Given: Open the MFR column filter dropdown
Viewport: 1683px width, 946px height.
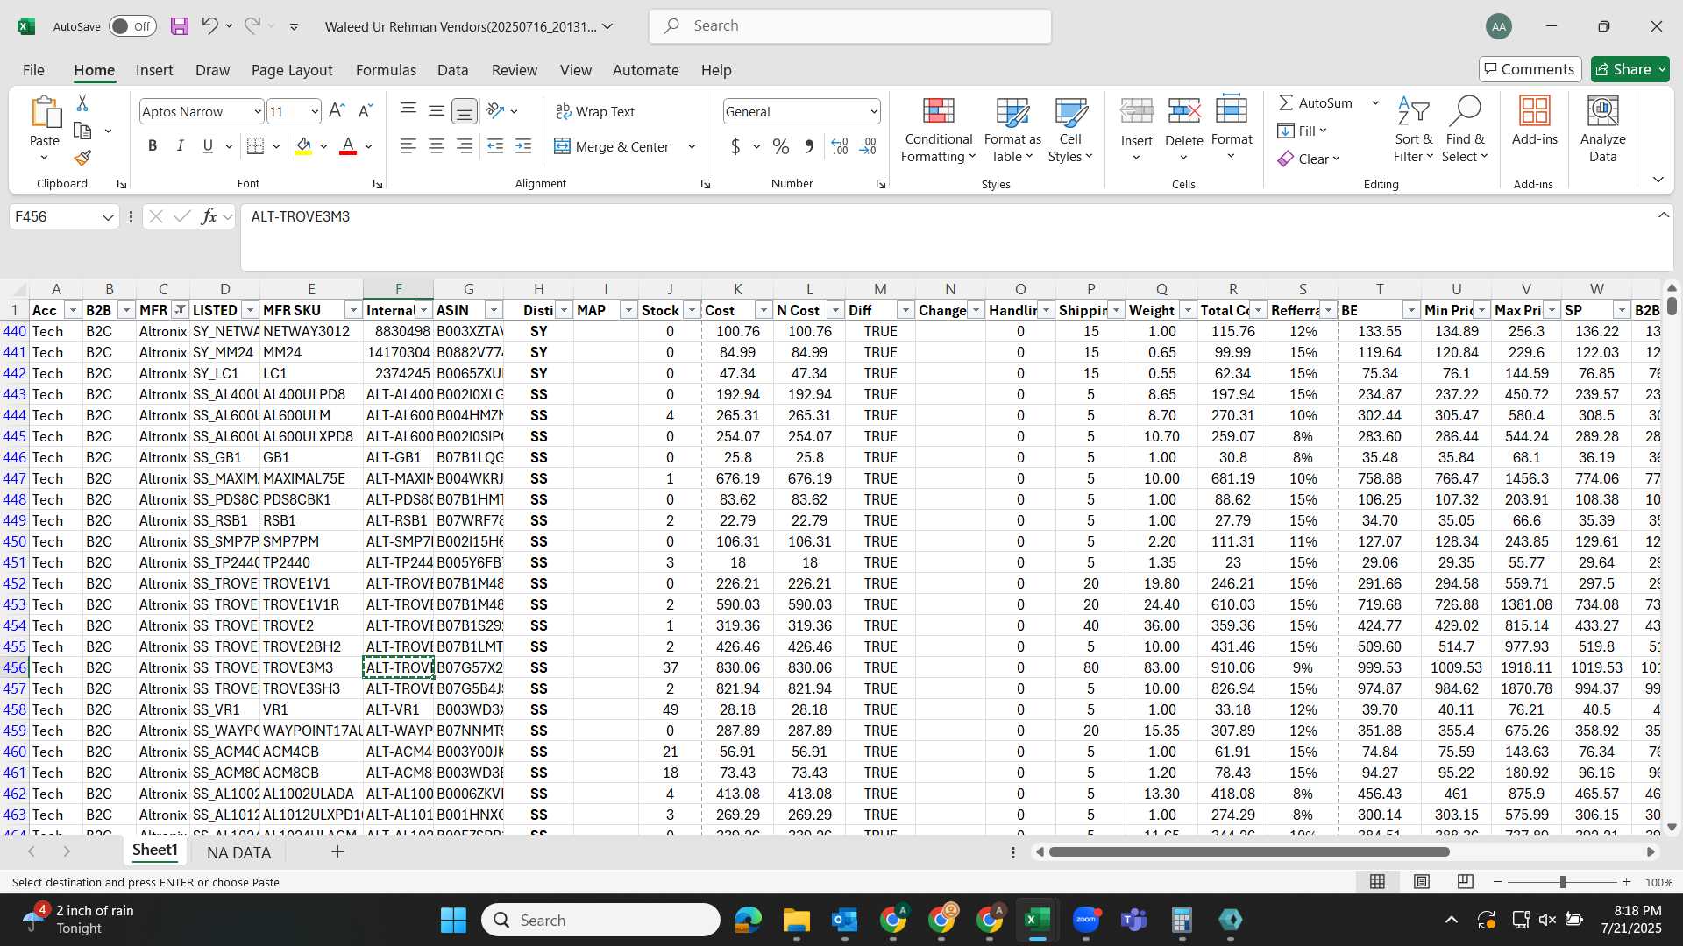Looking at the screenshot, I should coord(180,310).
